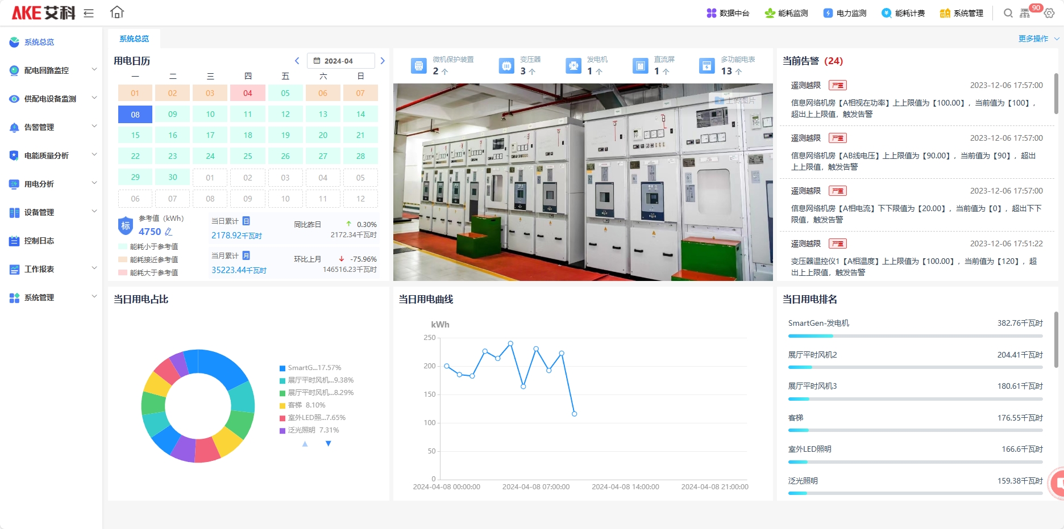Select April 15 in the calendar
This screenshot has height=529, width=1064.
pyautogui.click(x=135, y=135)
